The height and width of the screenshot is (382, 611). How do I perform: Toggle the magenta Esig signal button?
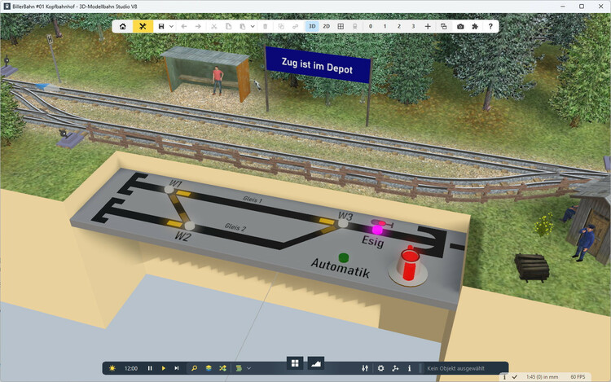click(x=377, y=231)
